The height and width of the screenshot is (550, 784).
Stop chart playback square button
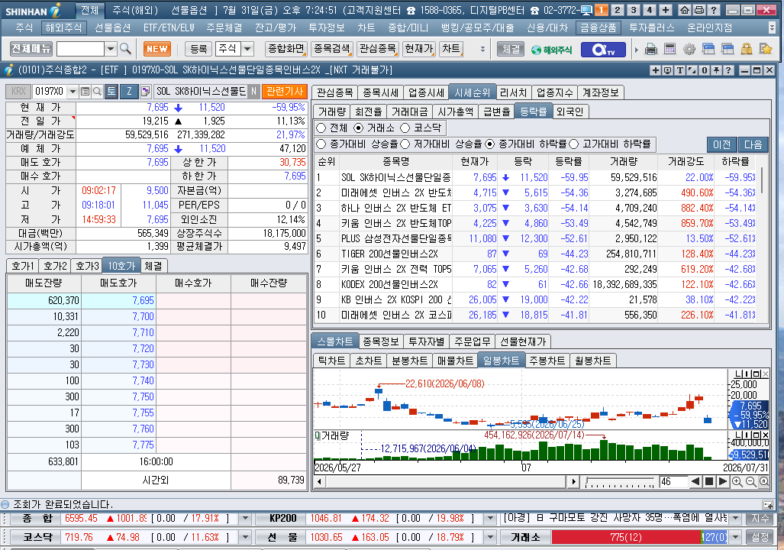point(709,481)
